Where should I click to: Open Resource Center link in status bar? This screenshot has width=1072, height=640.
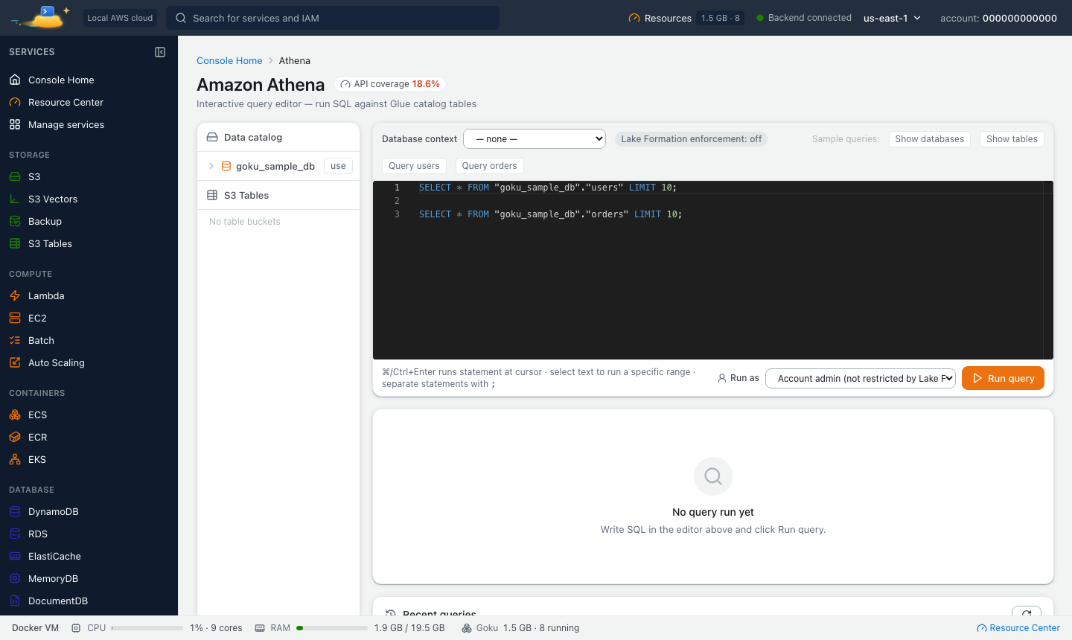[x=1018, y=628]
